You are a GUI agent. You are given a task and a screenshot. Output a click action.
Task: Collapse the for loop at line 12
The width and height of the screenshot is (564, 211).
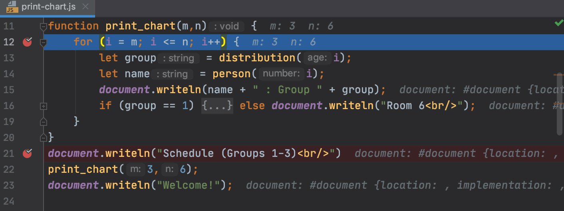click(x=44, y=42)
